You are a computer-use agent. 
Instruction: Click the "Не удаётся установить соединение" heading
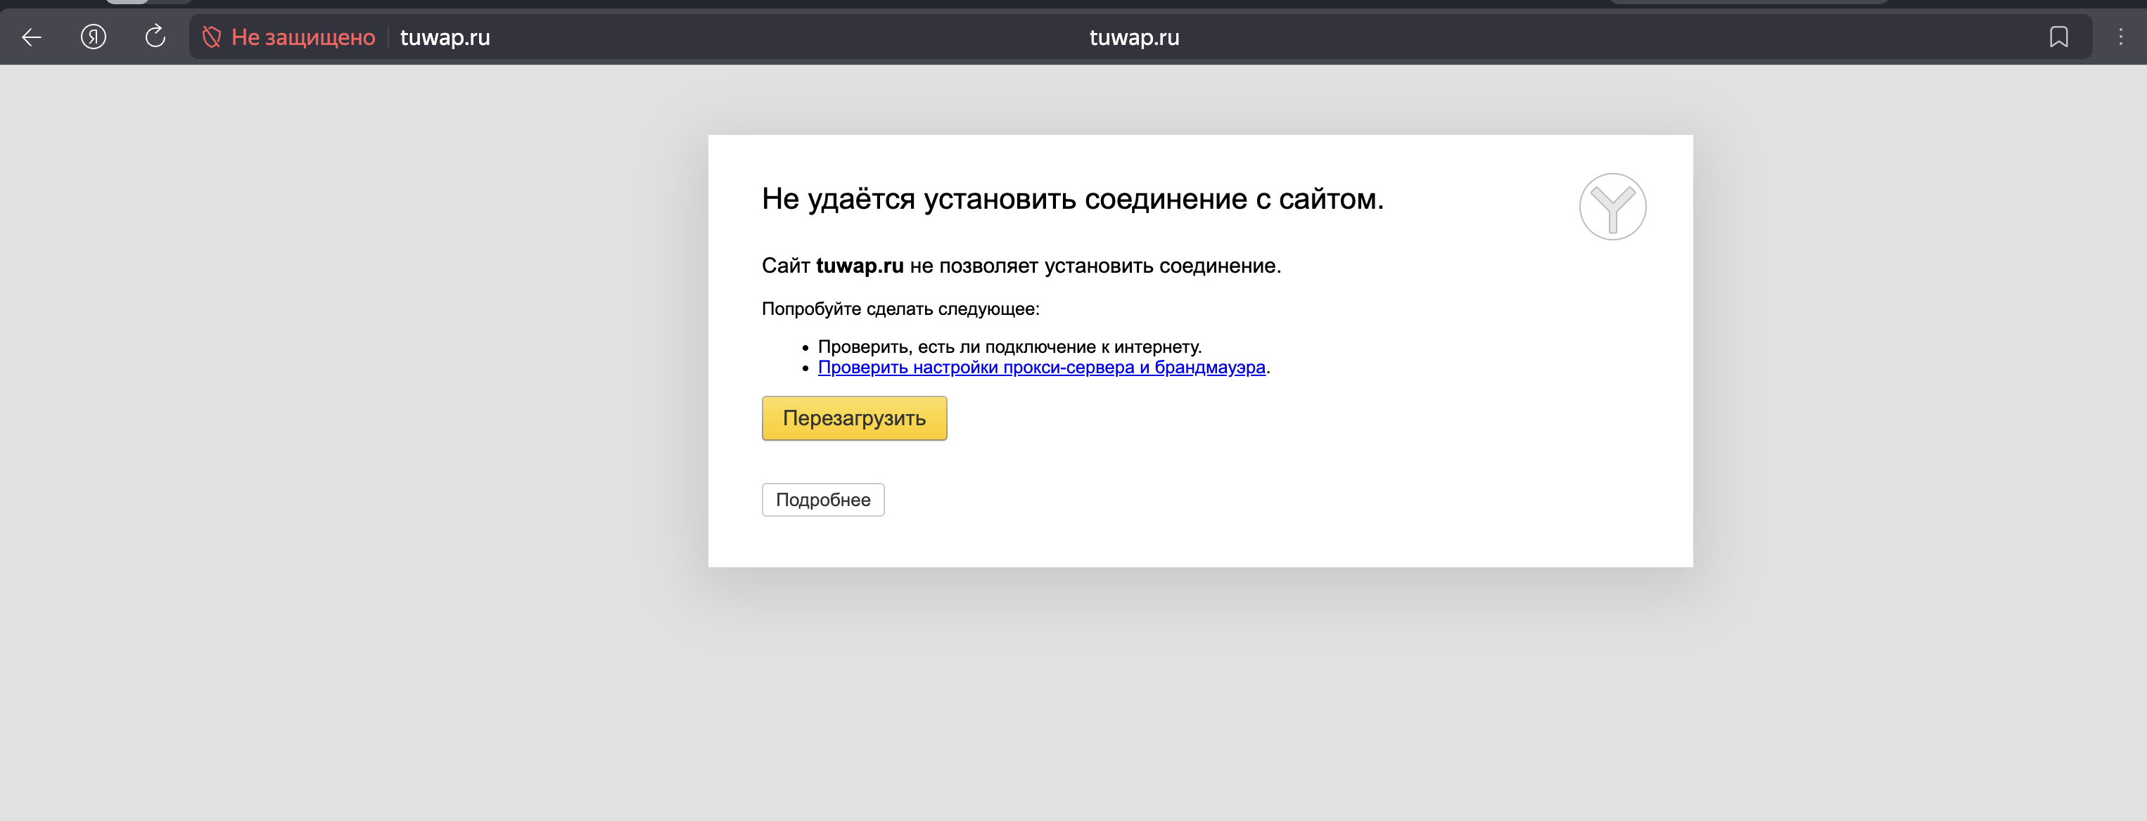[1072, 199]
